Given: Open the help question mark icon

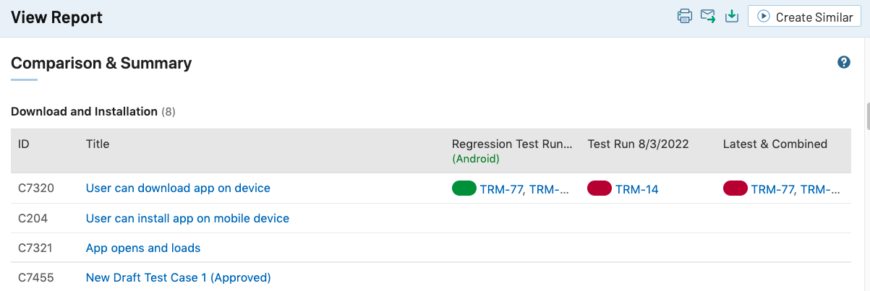Looking at the screenshot, I should point(843,62).
